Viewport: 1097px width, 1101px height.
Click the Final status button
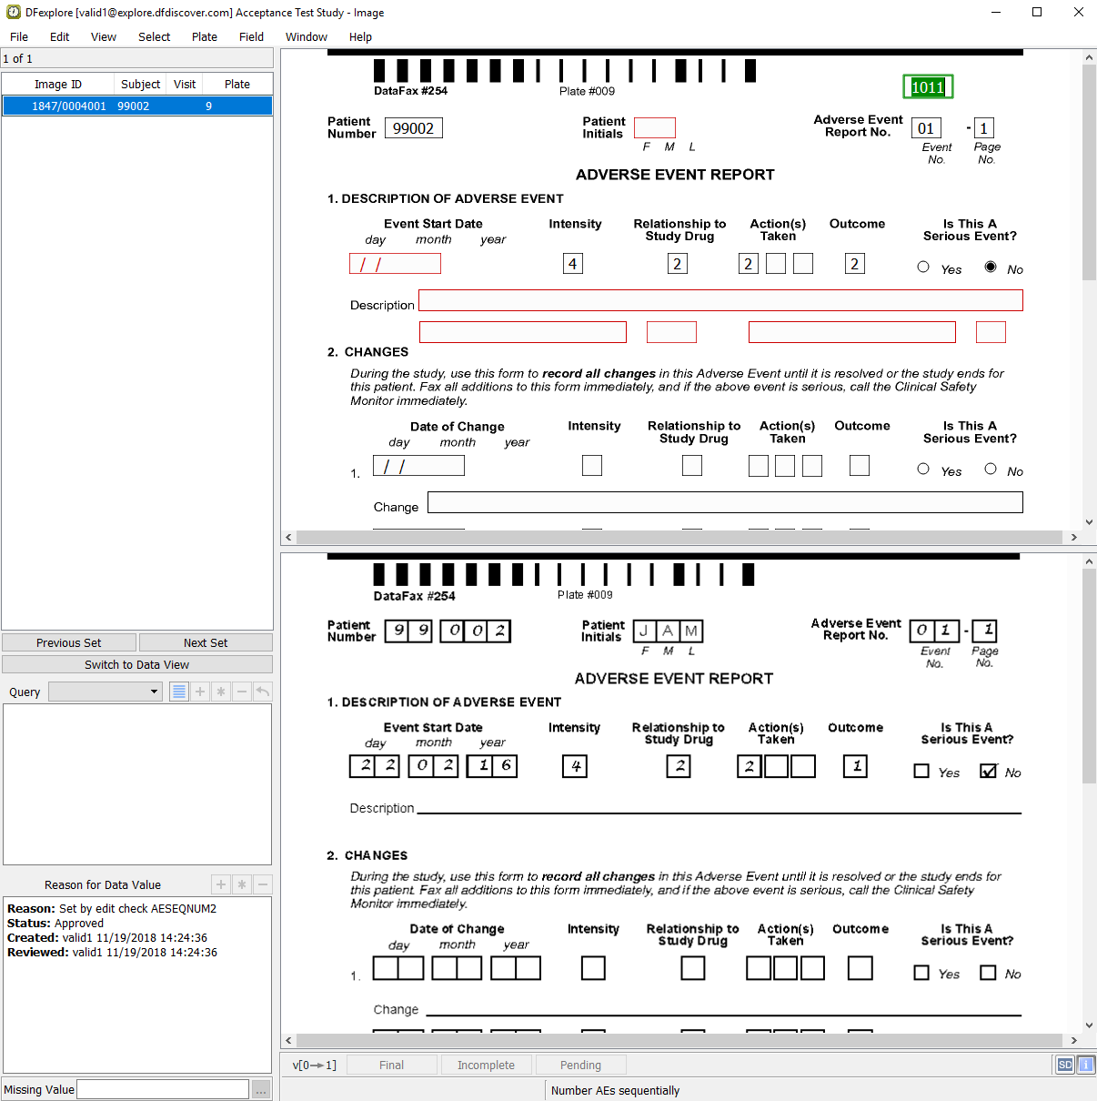(x=391, y=1065)
